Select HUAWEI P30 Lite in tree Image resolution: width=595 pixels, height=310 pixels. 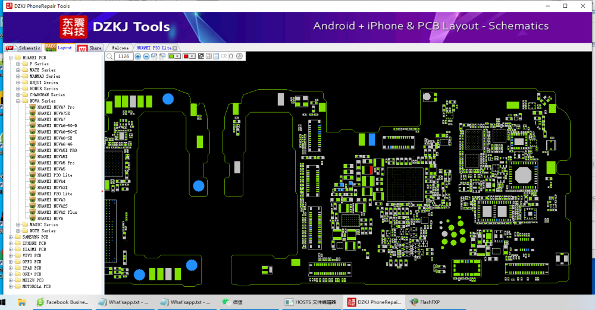[55, 175]
